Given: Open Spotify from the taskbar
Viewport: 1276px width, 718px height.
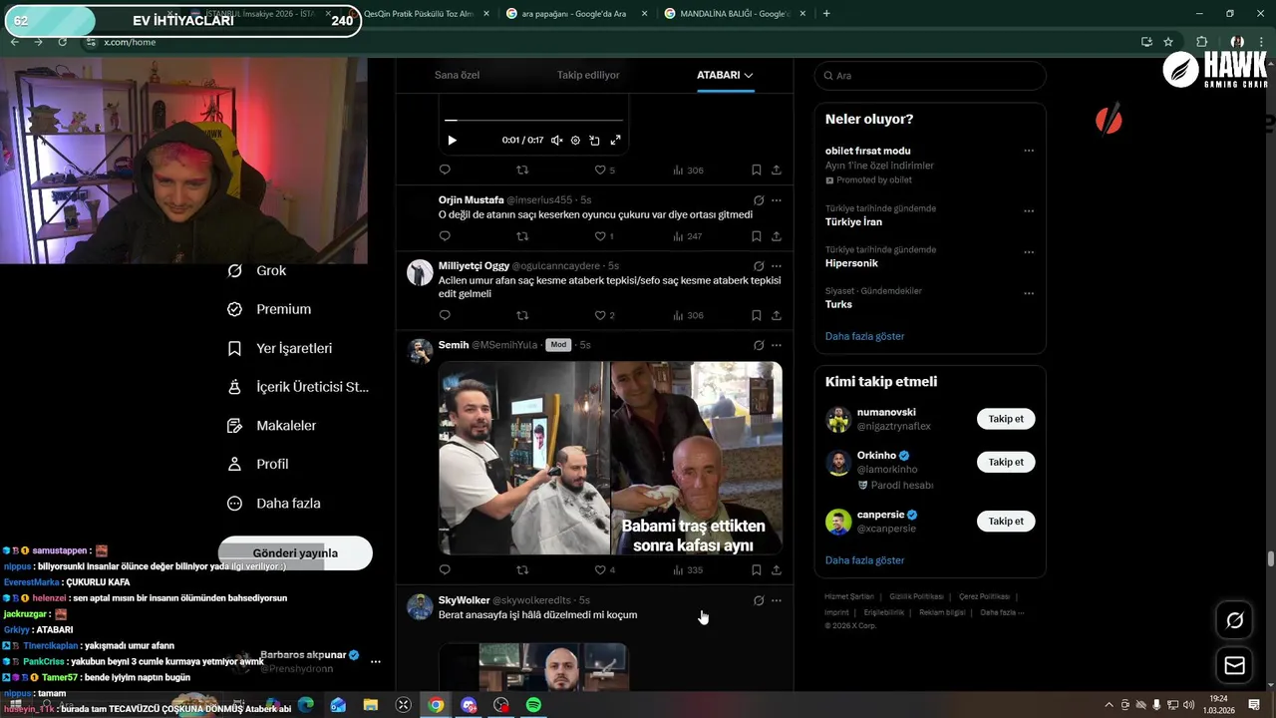Looking at the screenshot, I should 533,705.
